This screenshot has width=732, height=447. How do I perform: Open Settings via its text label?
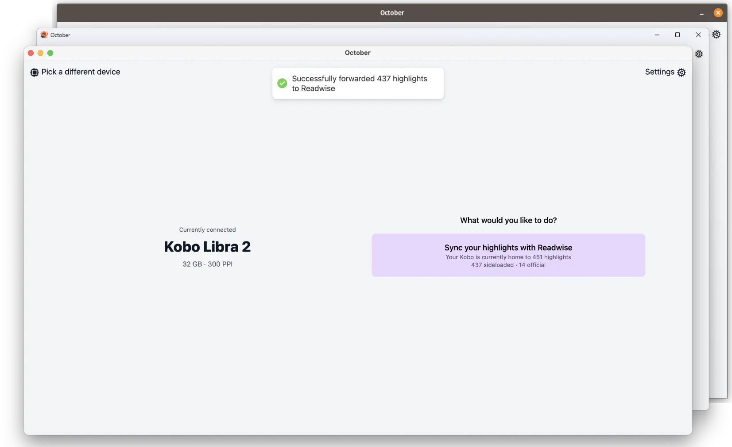point(659,72)
